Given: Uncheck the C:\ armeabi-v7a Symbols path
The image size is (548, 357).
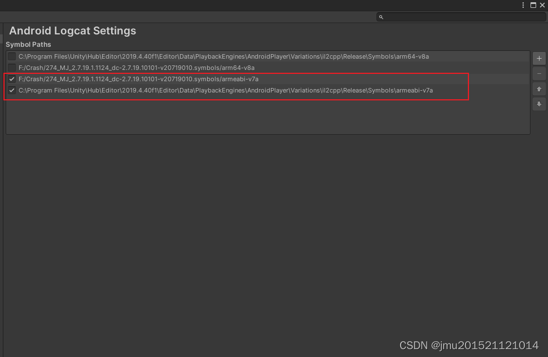Looking at the screenshot, I should tap(11, 90).
